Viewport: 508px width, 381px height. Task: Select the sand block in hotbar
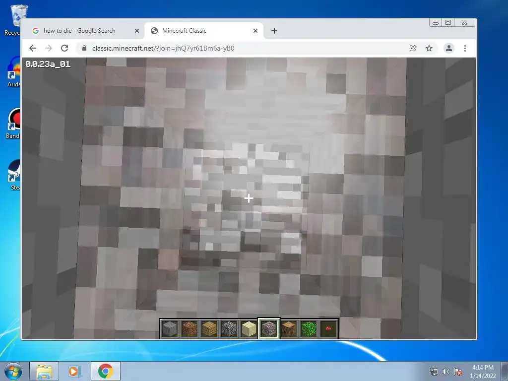[x=249, y=328]
